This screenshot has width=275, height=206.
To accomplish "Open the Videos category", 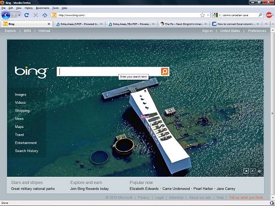I will [x=20, y=103].
